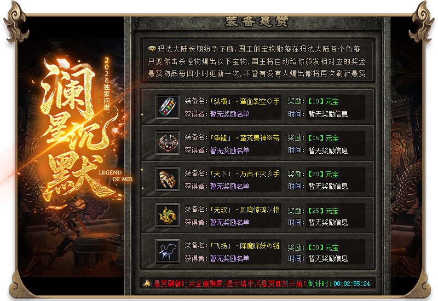438x301 pixels.
Task: Click the blue necklace chain icon
Action: [168, 251]
